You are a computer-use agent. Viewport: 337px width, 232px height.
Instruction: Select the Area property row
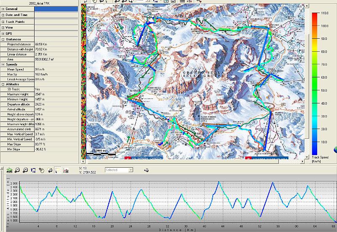39,59
